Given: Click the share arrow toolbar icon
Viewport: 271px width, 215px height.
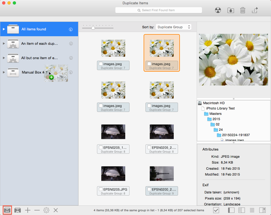Looking at the screenshot, I should 255,10.
